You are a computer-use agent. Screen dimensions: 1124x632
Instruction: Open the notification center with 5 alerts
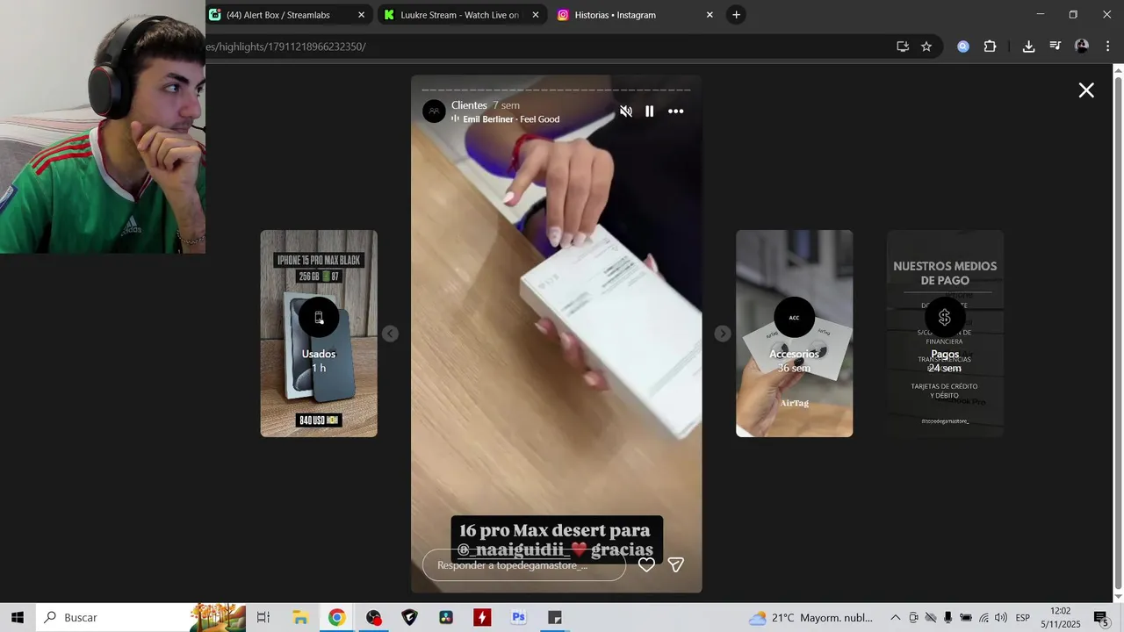[1101, 617]
